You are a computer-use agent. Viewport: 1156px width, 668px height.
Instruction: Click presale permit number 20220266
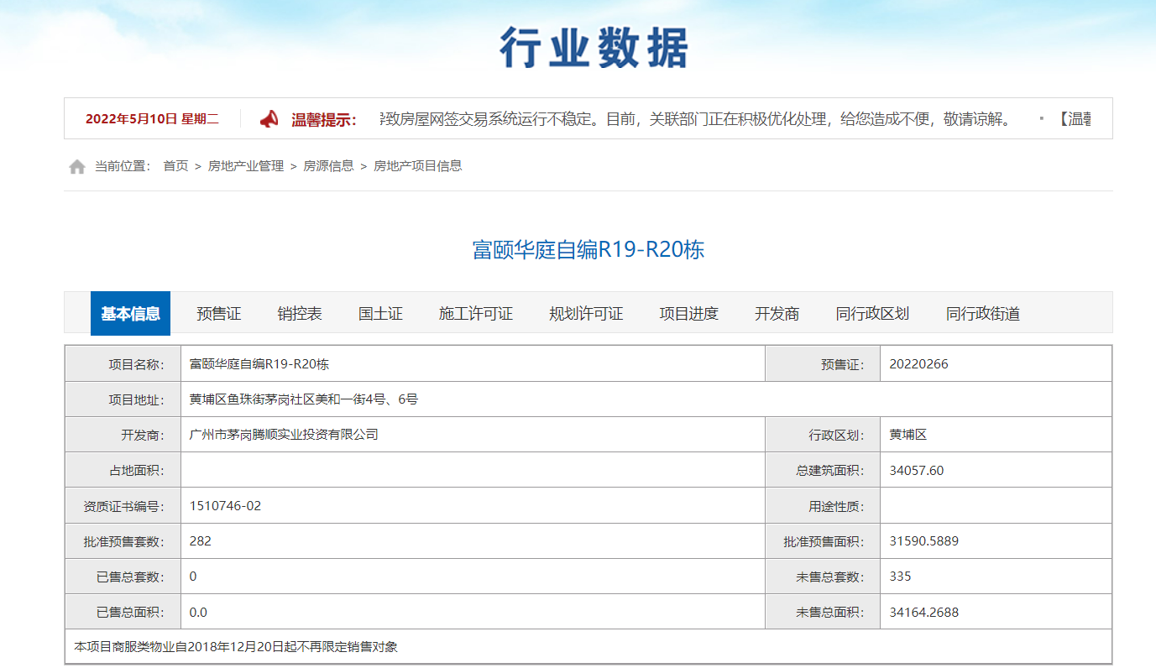pyautogui.click(x=918, y=364)
